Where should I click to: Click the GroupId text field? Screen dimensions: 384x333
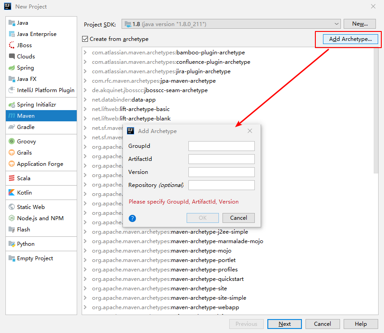pyautogui.click(x=221, y=146)
